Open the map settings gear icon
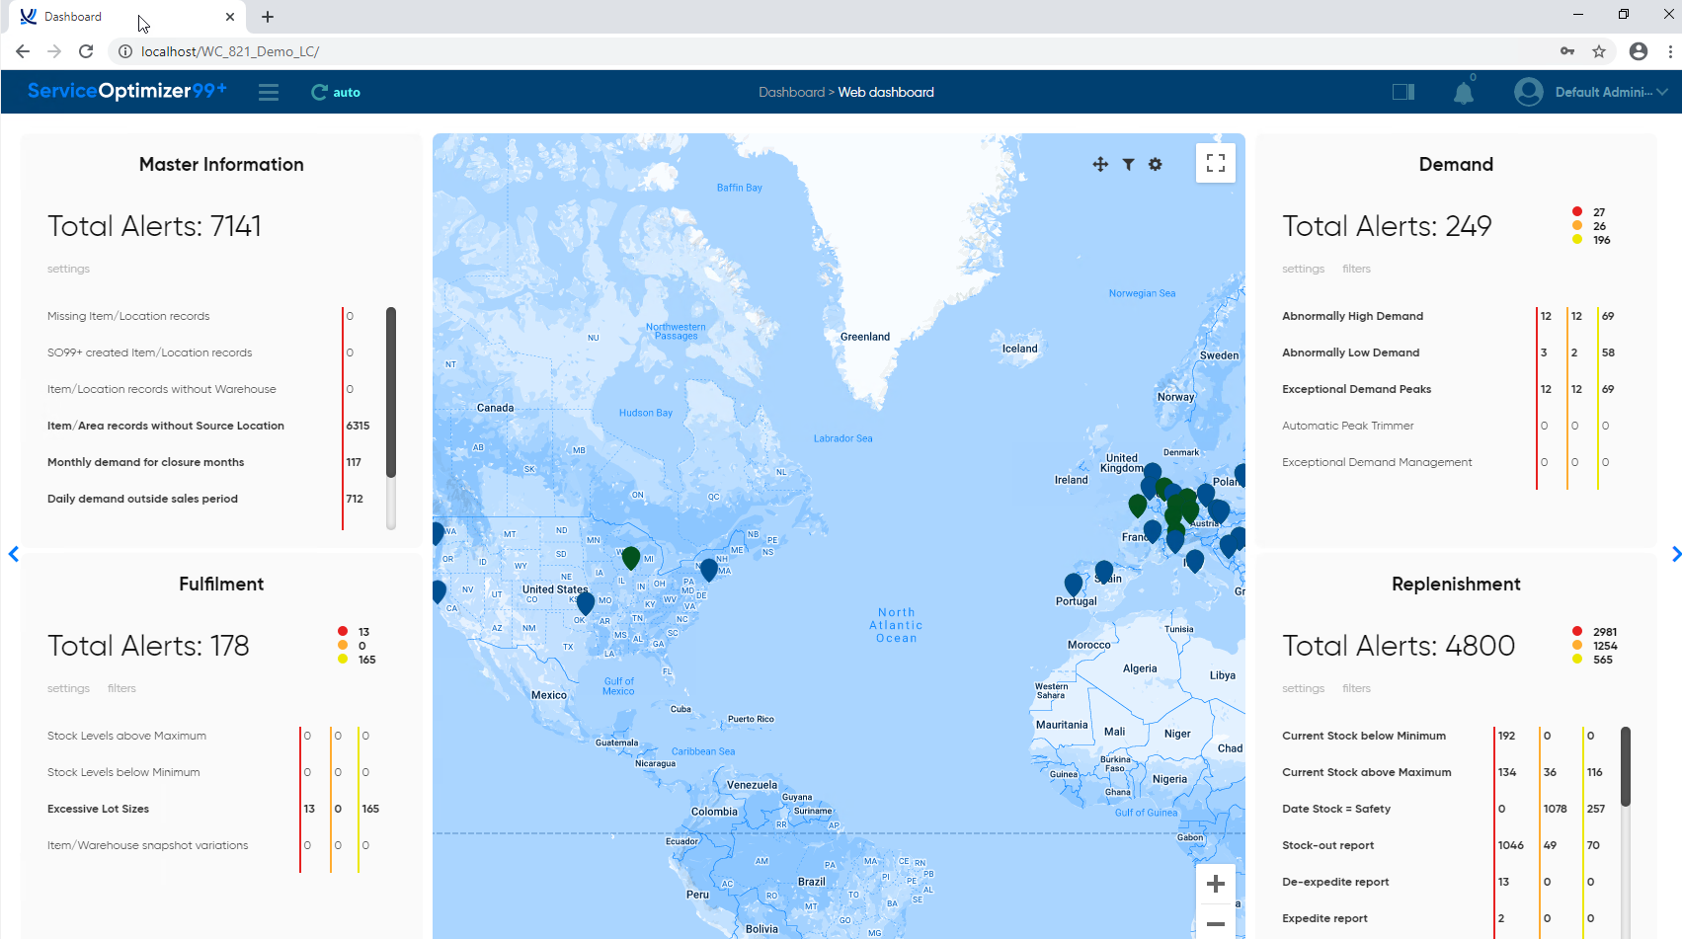 [x=1156, y=164]
